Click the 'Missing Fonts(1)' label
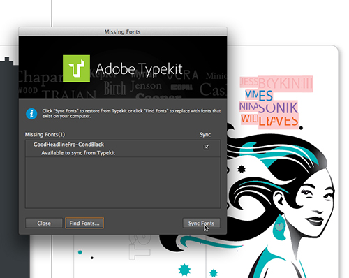Viewport: 349px width, 278px height. click(x=45, y=135)
